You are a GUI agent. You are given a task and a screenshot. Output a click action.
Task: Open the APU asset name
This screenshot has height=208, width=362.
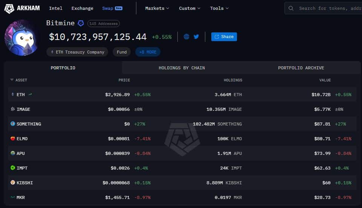[21, 153]
